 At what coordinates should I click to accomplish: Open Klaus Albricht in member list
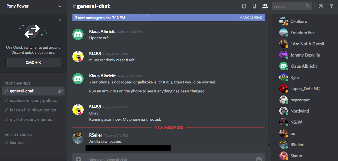[x=304, y=66]
